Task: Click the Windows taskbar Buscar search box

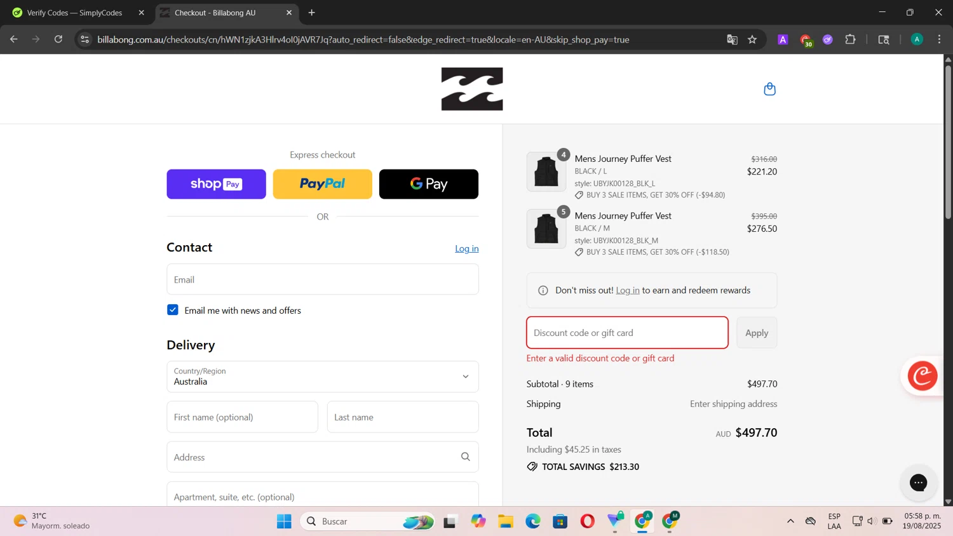Action: point(368,521)
